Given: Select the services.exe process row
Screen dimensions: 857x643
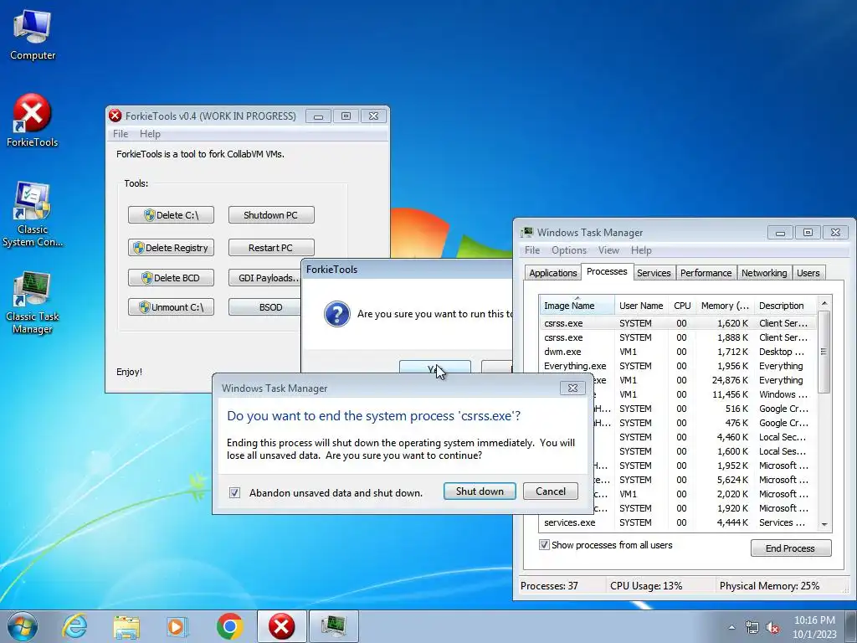Looking at the screenshot, I should point(678,522).
